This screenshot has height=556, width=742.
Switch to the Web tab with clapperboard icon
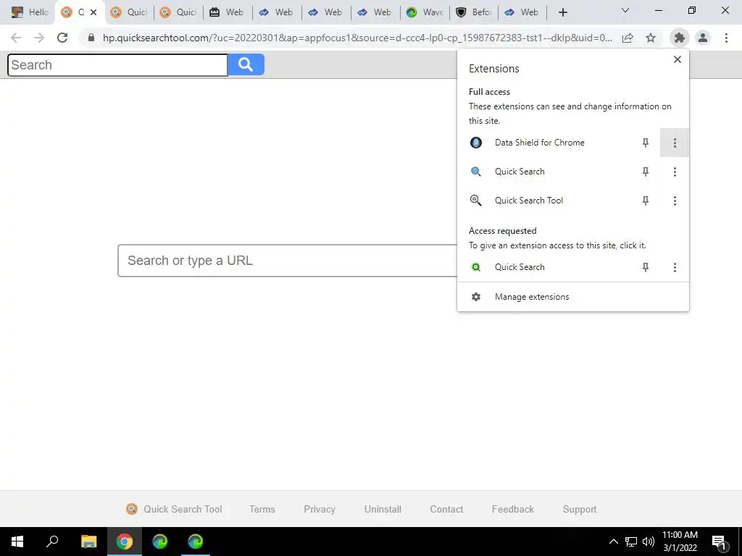(227, 12)
